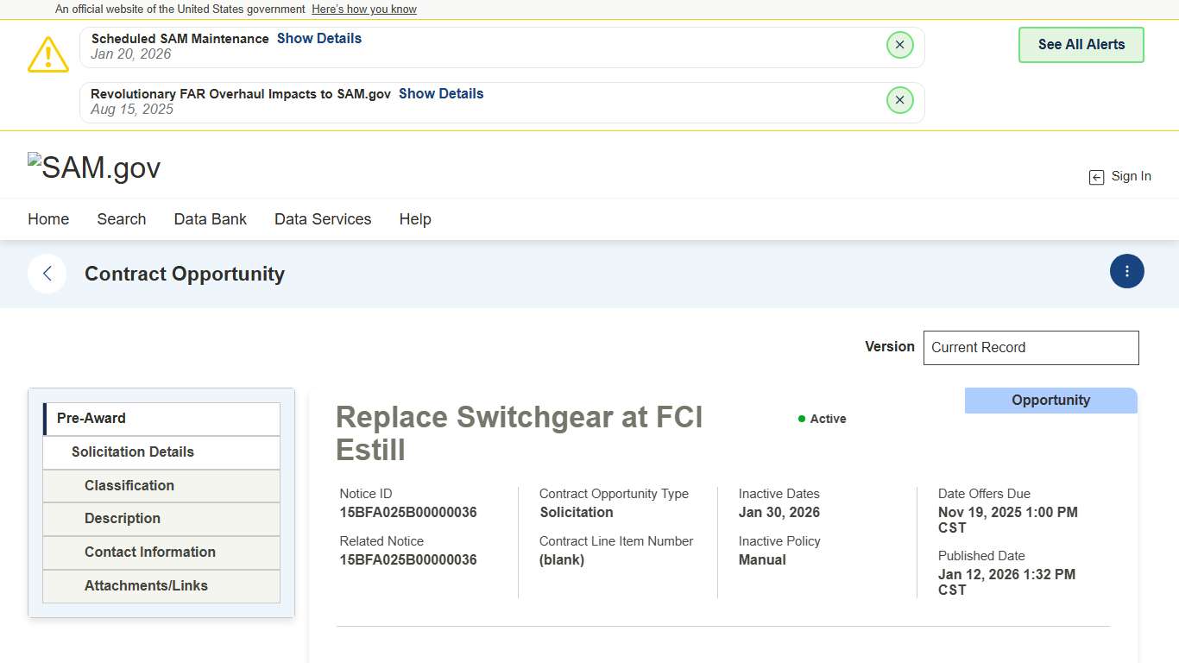Open the Version dropdown showing Current Record
The image size is (1179, 663).
click(1031, 347)
